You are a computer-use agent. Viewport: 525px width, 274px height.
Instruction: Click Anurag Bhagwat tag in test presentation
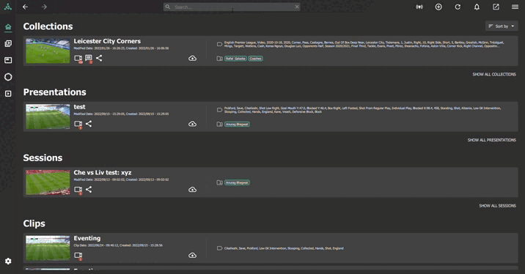(x=237, y=124)
